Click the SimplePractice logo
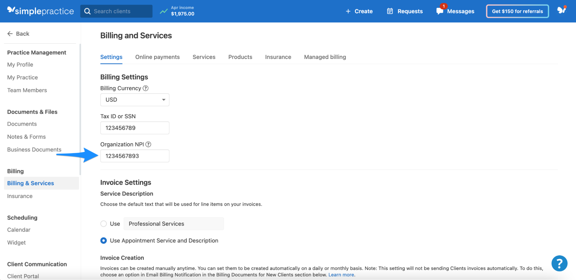This screenshot has height=280, width=576. tap(40, 11)
